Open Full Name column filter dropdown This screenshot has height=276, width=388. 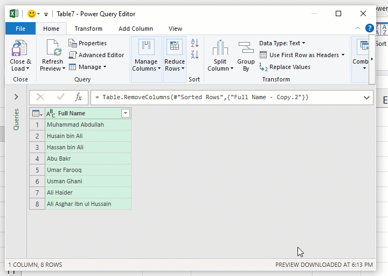tap(126, 113)
